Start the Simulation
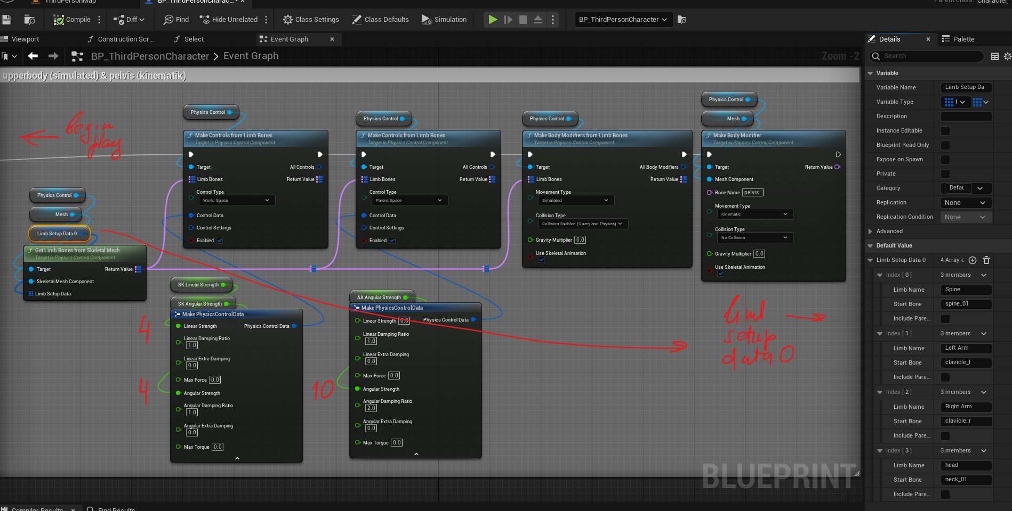The height and width of the screenshot is (511, 1012). pos(443,20)
